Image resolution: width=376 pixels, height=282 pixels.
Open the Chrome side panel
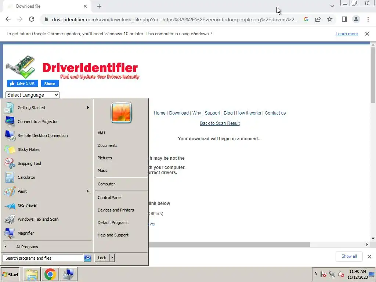tap(344, 19)
